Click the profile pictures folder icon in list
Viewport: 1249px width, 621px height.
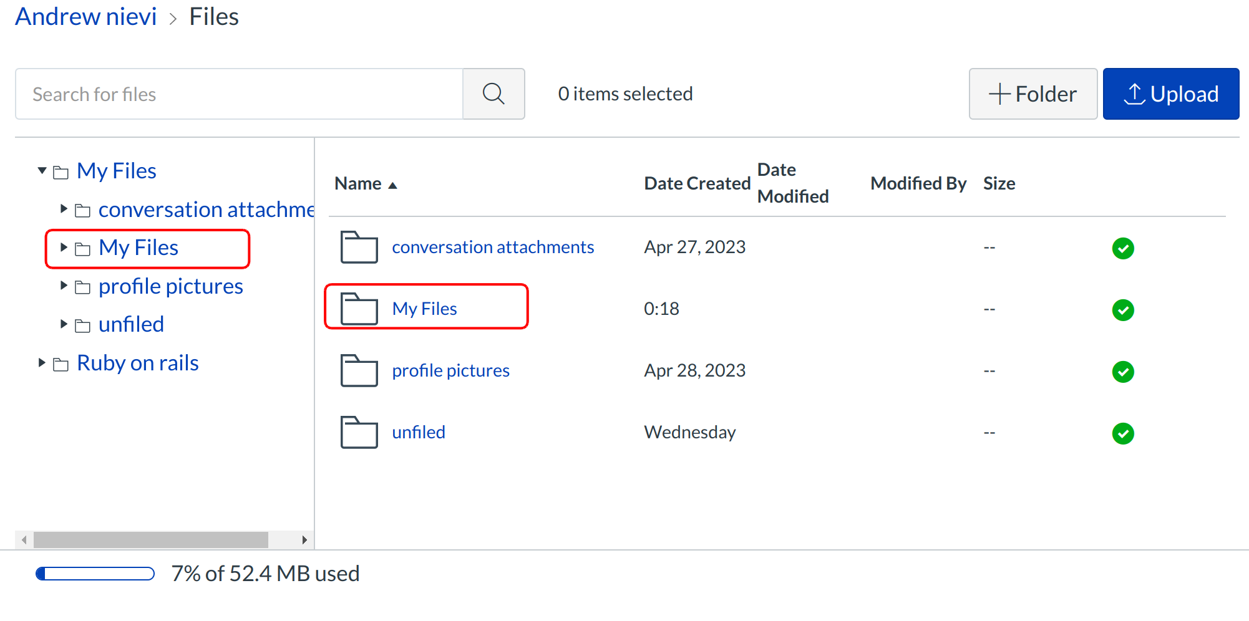[359, 371]
